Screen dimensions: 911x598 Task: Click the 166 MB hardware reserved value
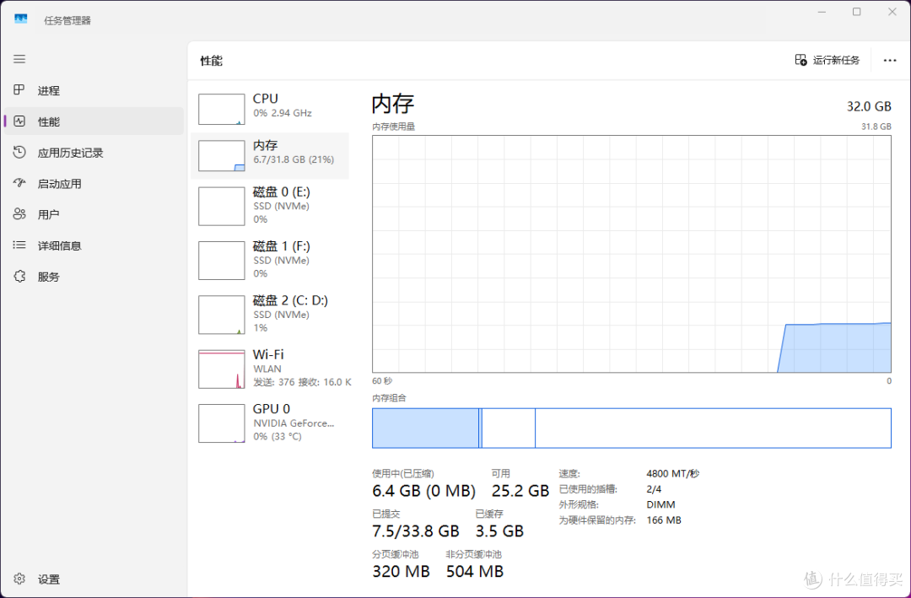click(x=664, y=520)
